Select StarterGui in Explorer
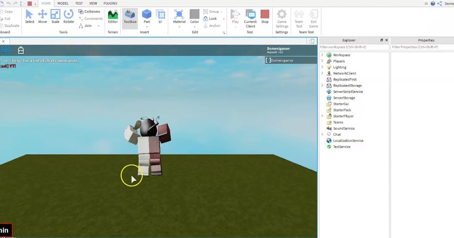This screenshot has height=238, width=454. tap(341, 104)
